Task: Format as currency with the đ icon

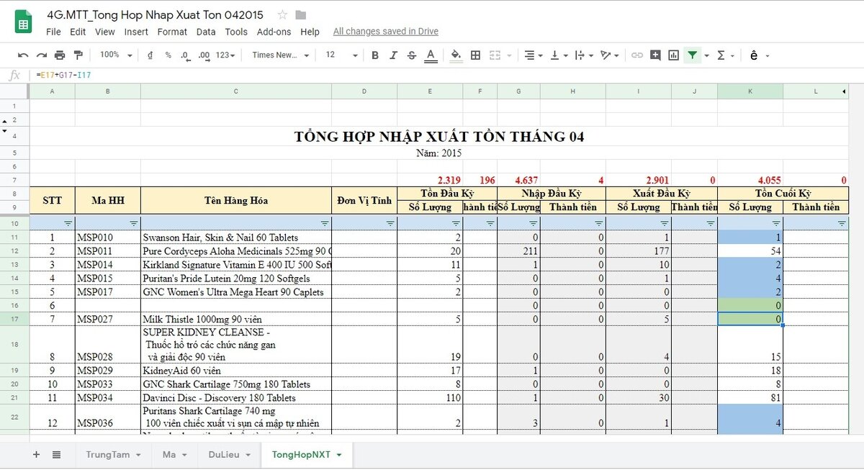Action: pos(150,55)
